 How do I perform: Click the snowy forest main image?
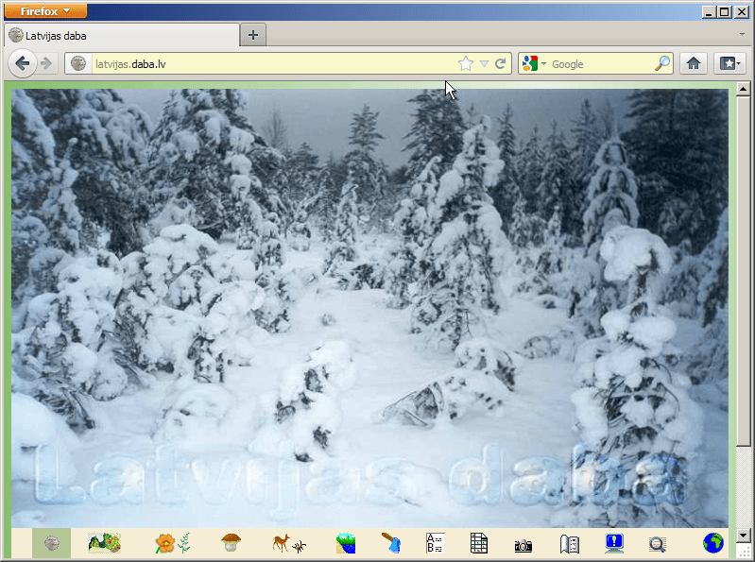369,308
